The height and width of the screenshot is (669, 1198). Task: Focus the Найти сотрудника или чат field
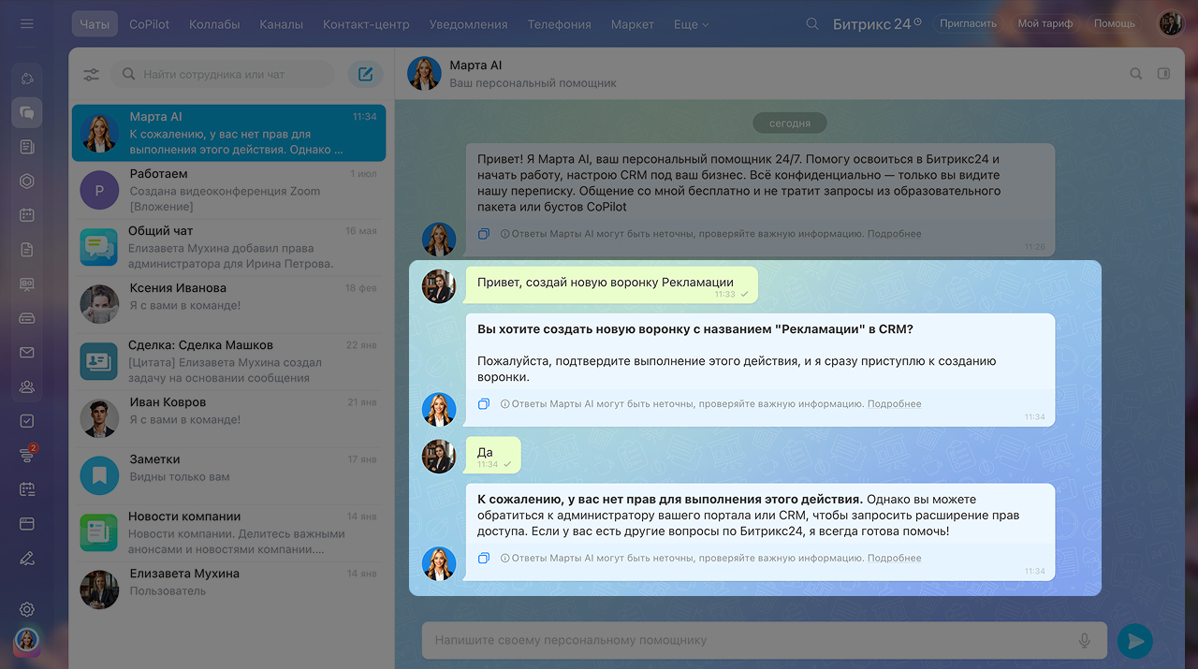tap(225, 75)
